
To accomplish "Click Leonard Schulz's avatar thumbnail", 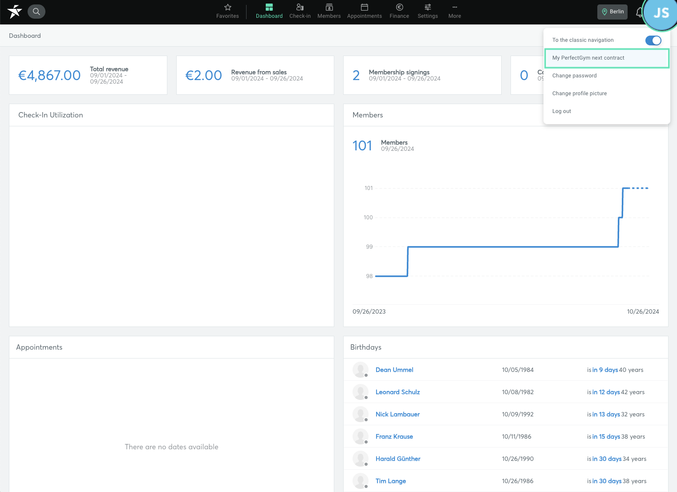I will 361,392.
